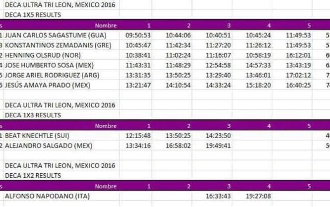Select the cell with JUAN CARLOS SAGASTUME (GUA)
Screen dimensions: 330x207
[61, 35]
